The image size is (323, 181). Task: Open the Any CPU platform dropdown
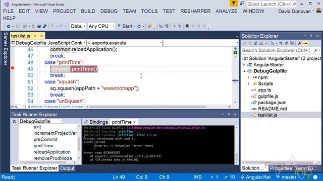pyautogui.click(x=101, y=26)
